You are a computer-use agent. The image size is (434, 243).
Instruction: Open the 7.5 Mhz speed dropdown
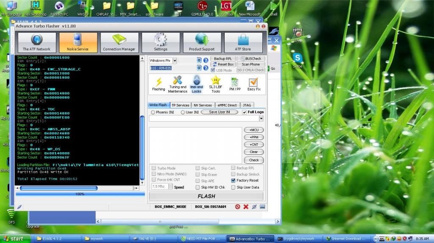tap(170, 187)
